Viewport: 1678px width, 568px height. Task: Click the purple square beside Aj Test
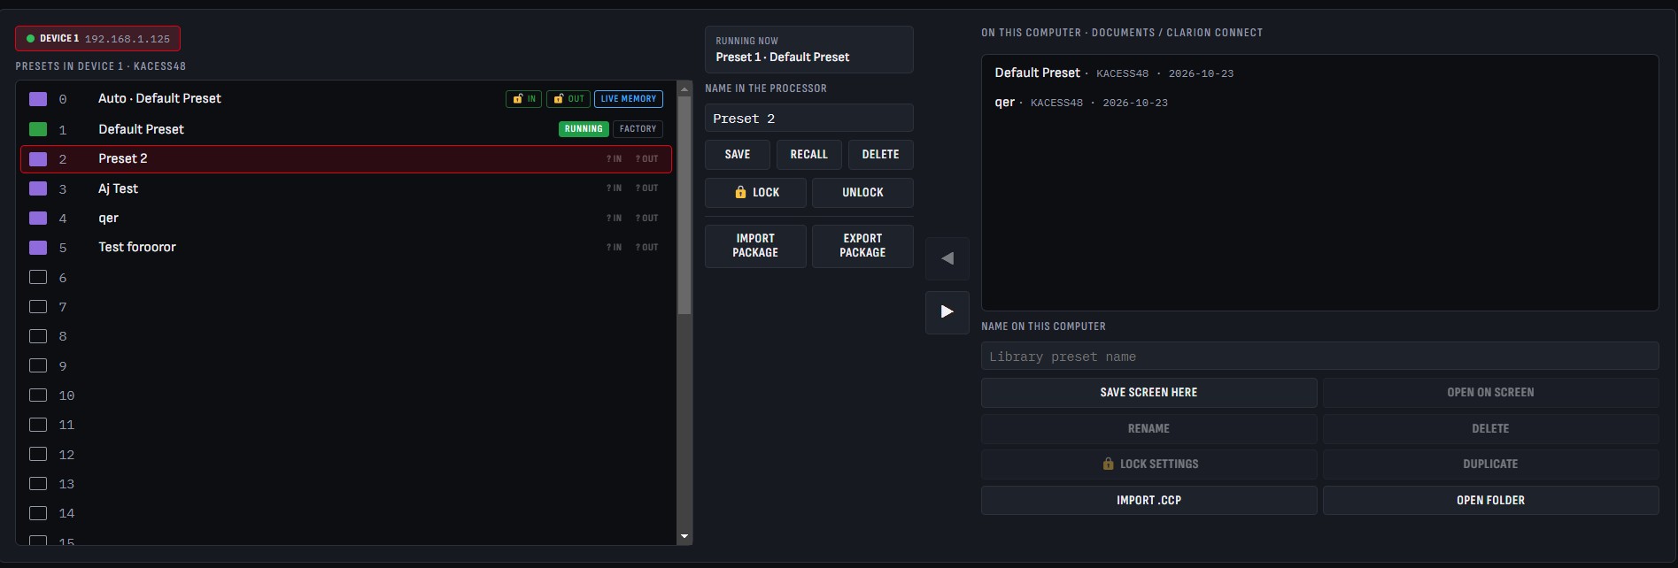point(38,188)
